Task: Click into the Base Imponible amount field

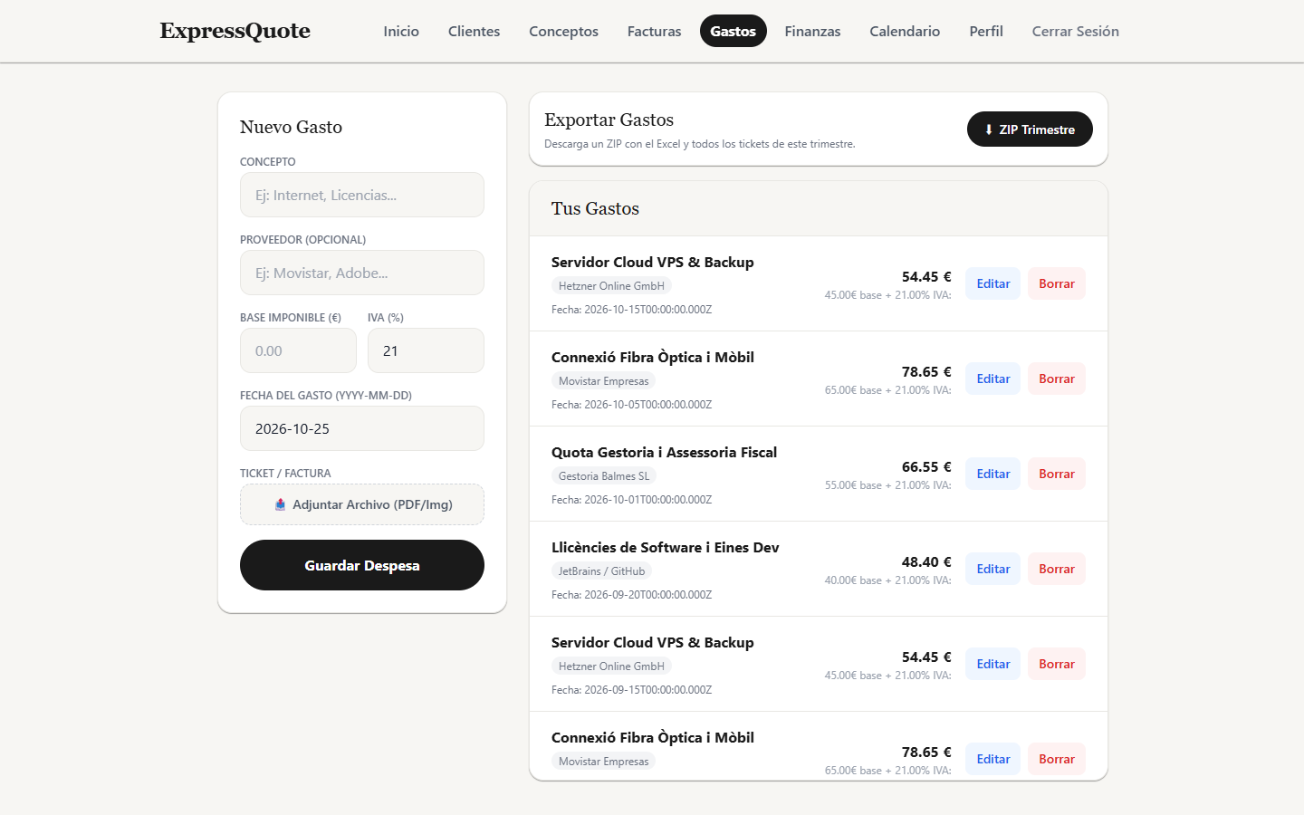Action: (298, 350)
